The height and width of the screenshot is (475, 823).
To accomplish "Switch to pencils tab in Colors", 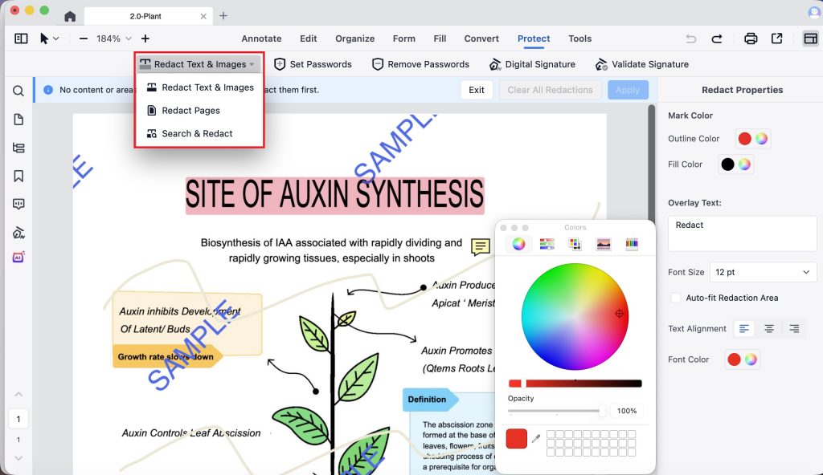I will coord(632,244).
